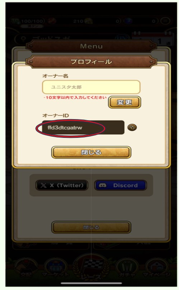This screenshot has height=290, width=179.
Task: Click the Menu header banner
Action: coord(91,46)
